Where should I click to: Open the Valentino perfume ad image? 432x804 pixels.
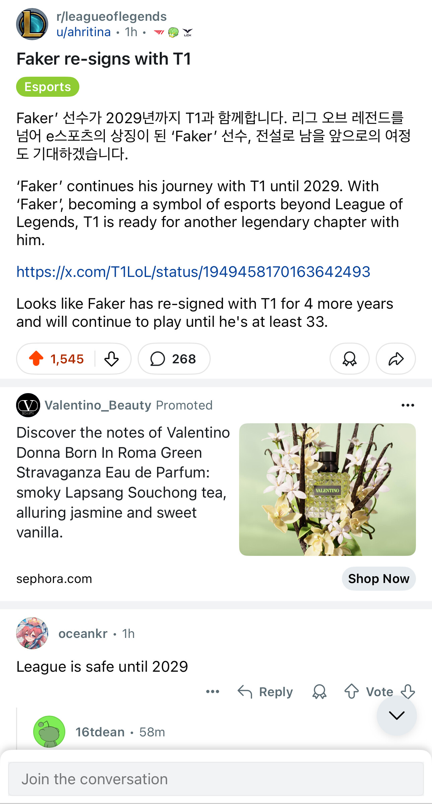[x=327, y=489]
